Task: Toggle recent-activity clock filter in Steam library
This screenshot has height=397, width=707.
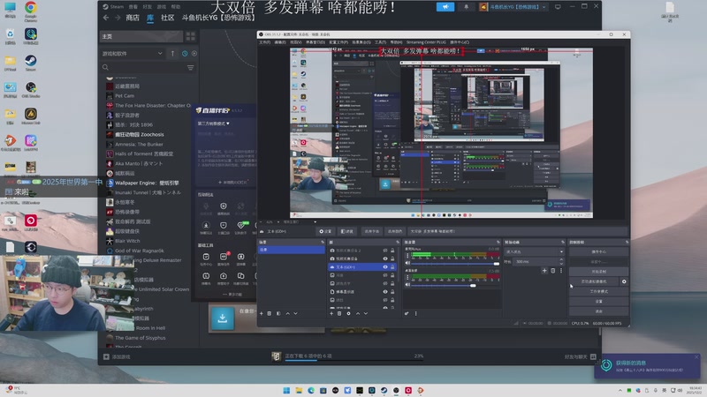Action: pyautogui.click(x=185, y=54)
